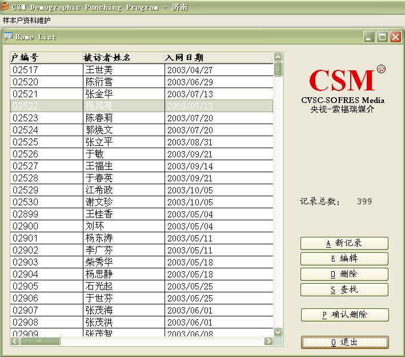
Task: Click the CSM app icon in title bar
Action: 5,7
